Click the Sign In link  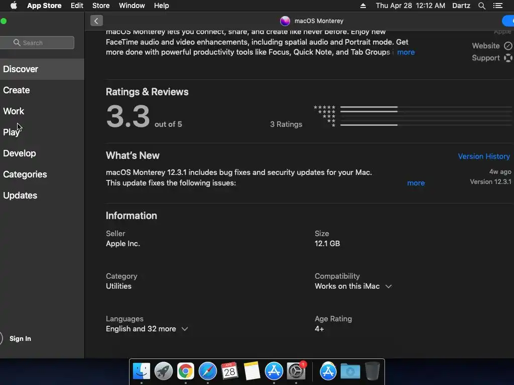20,338
